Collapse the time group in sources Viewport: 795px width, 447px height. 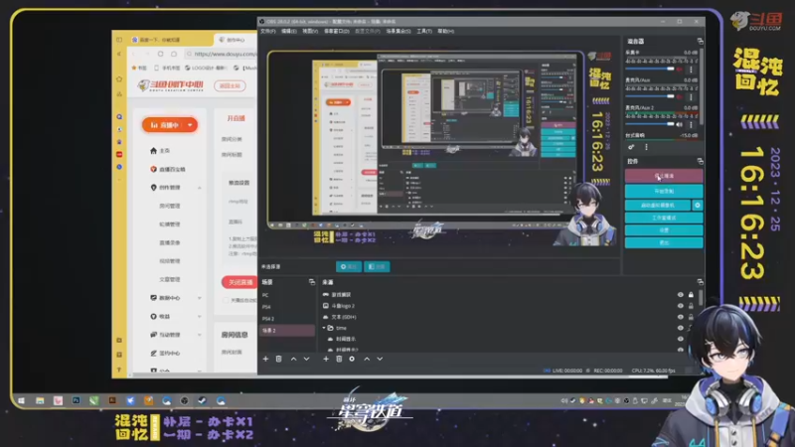coord(324,328)
